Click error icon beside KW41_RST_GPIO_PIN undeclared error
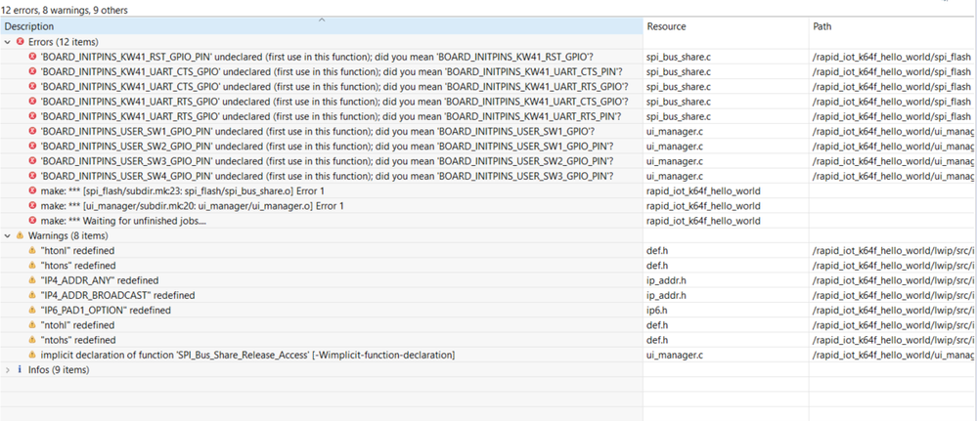The height and width of the screenshot is (421, 977). coord(33,58)
